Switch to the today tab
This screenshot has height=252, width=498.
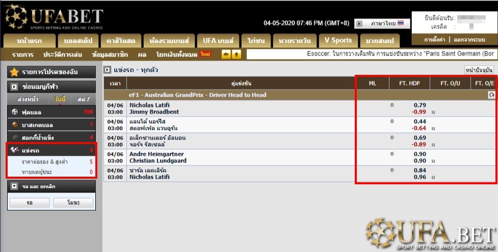[60, 99]
